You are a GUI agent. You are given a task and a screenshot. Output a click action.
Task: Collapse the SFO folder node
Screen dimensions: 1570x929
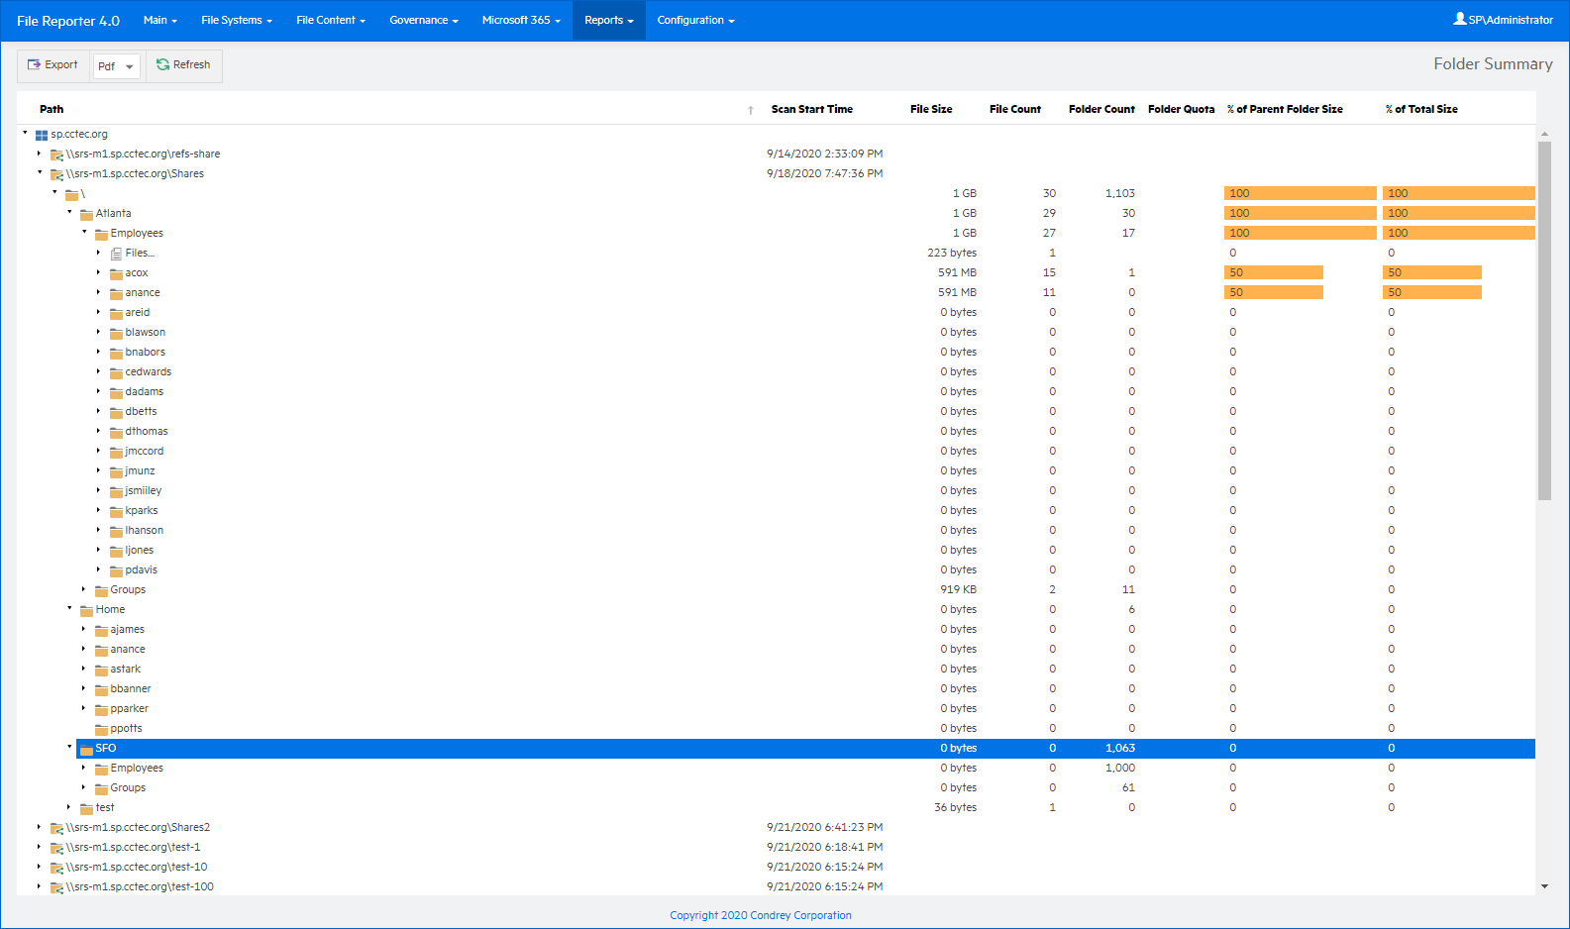coord(69,748)
